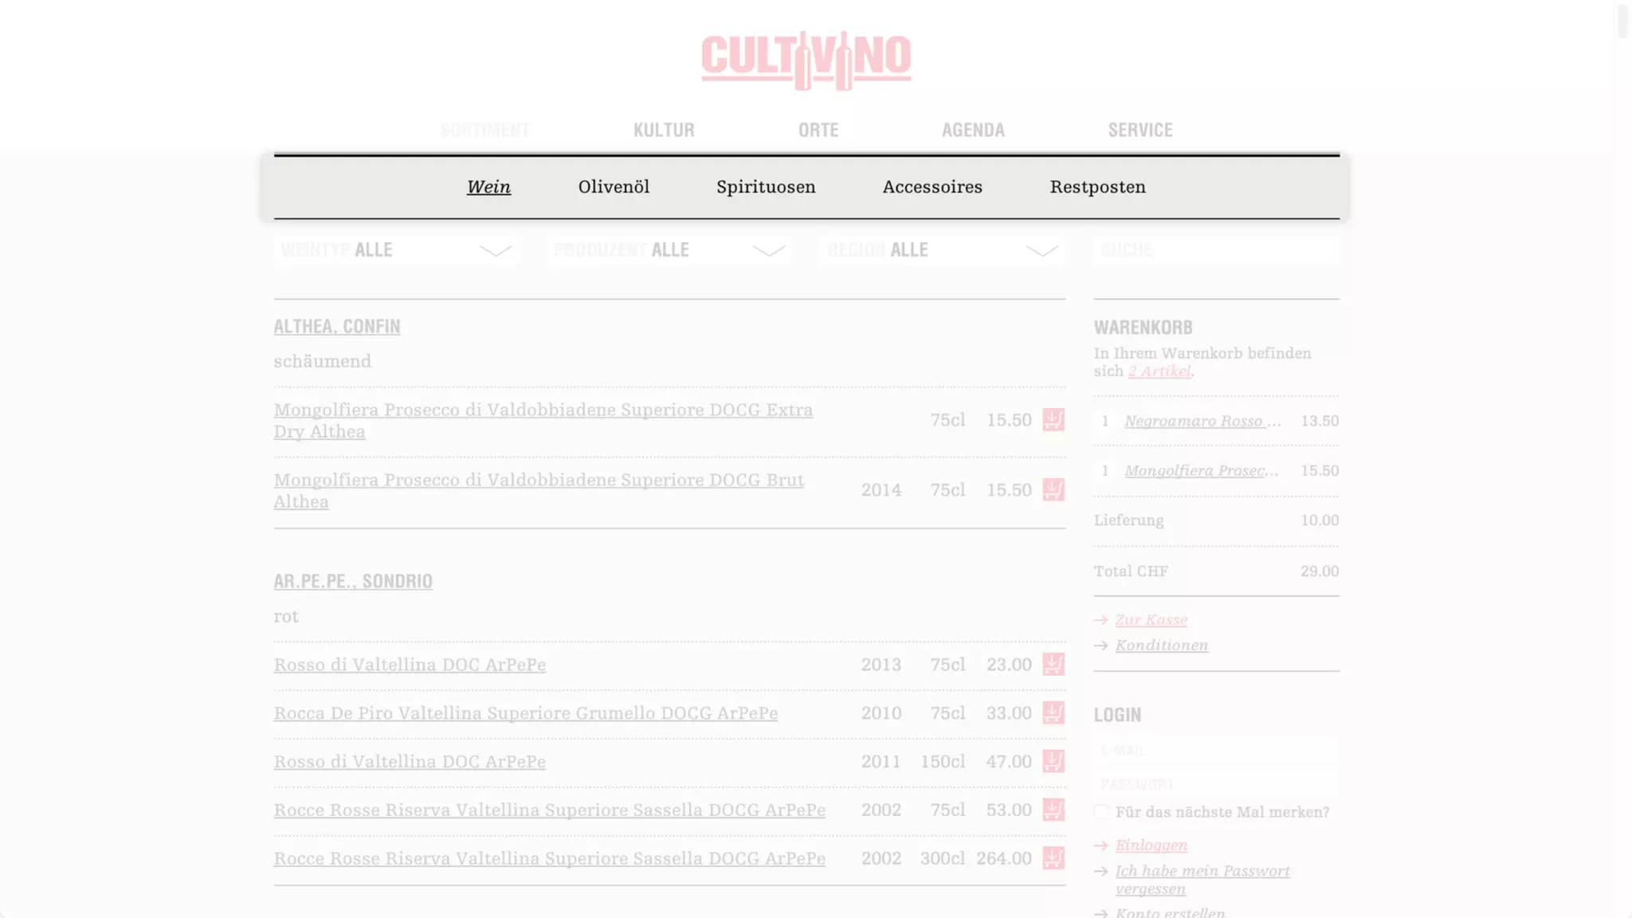Add Rocca De Piro Grumello 2010 to cart
The width and height of the screenshot is (1632, 918).
(1053, 713)
